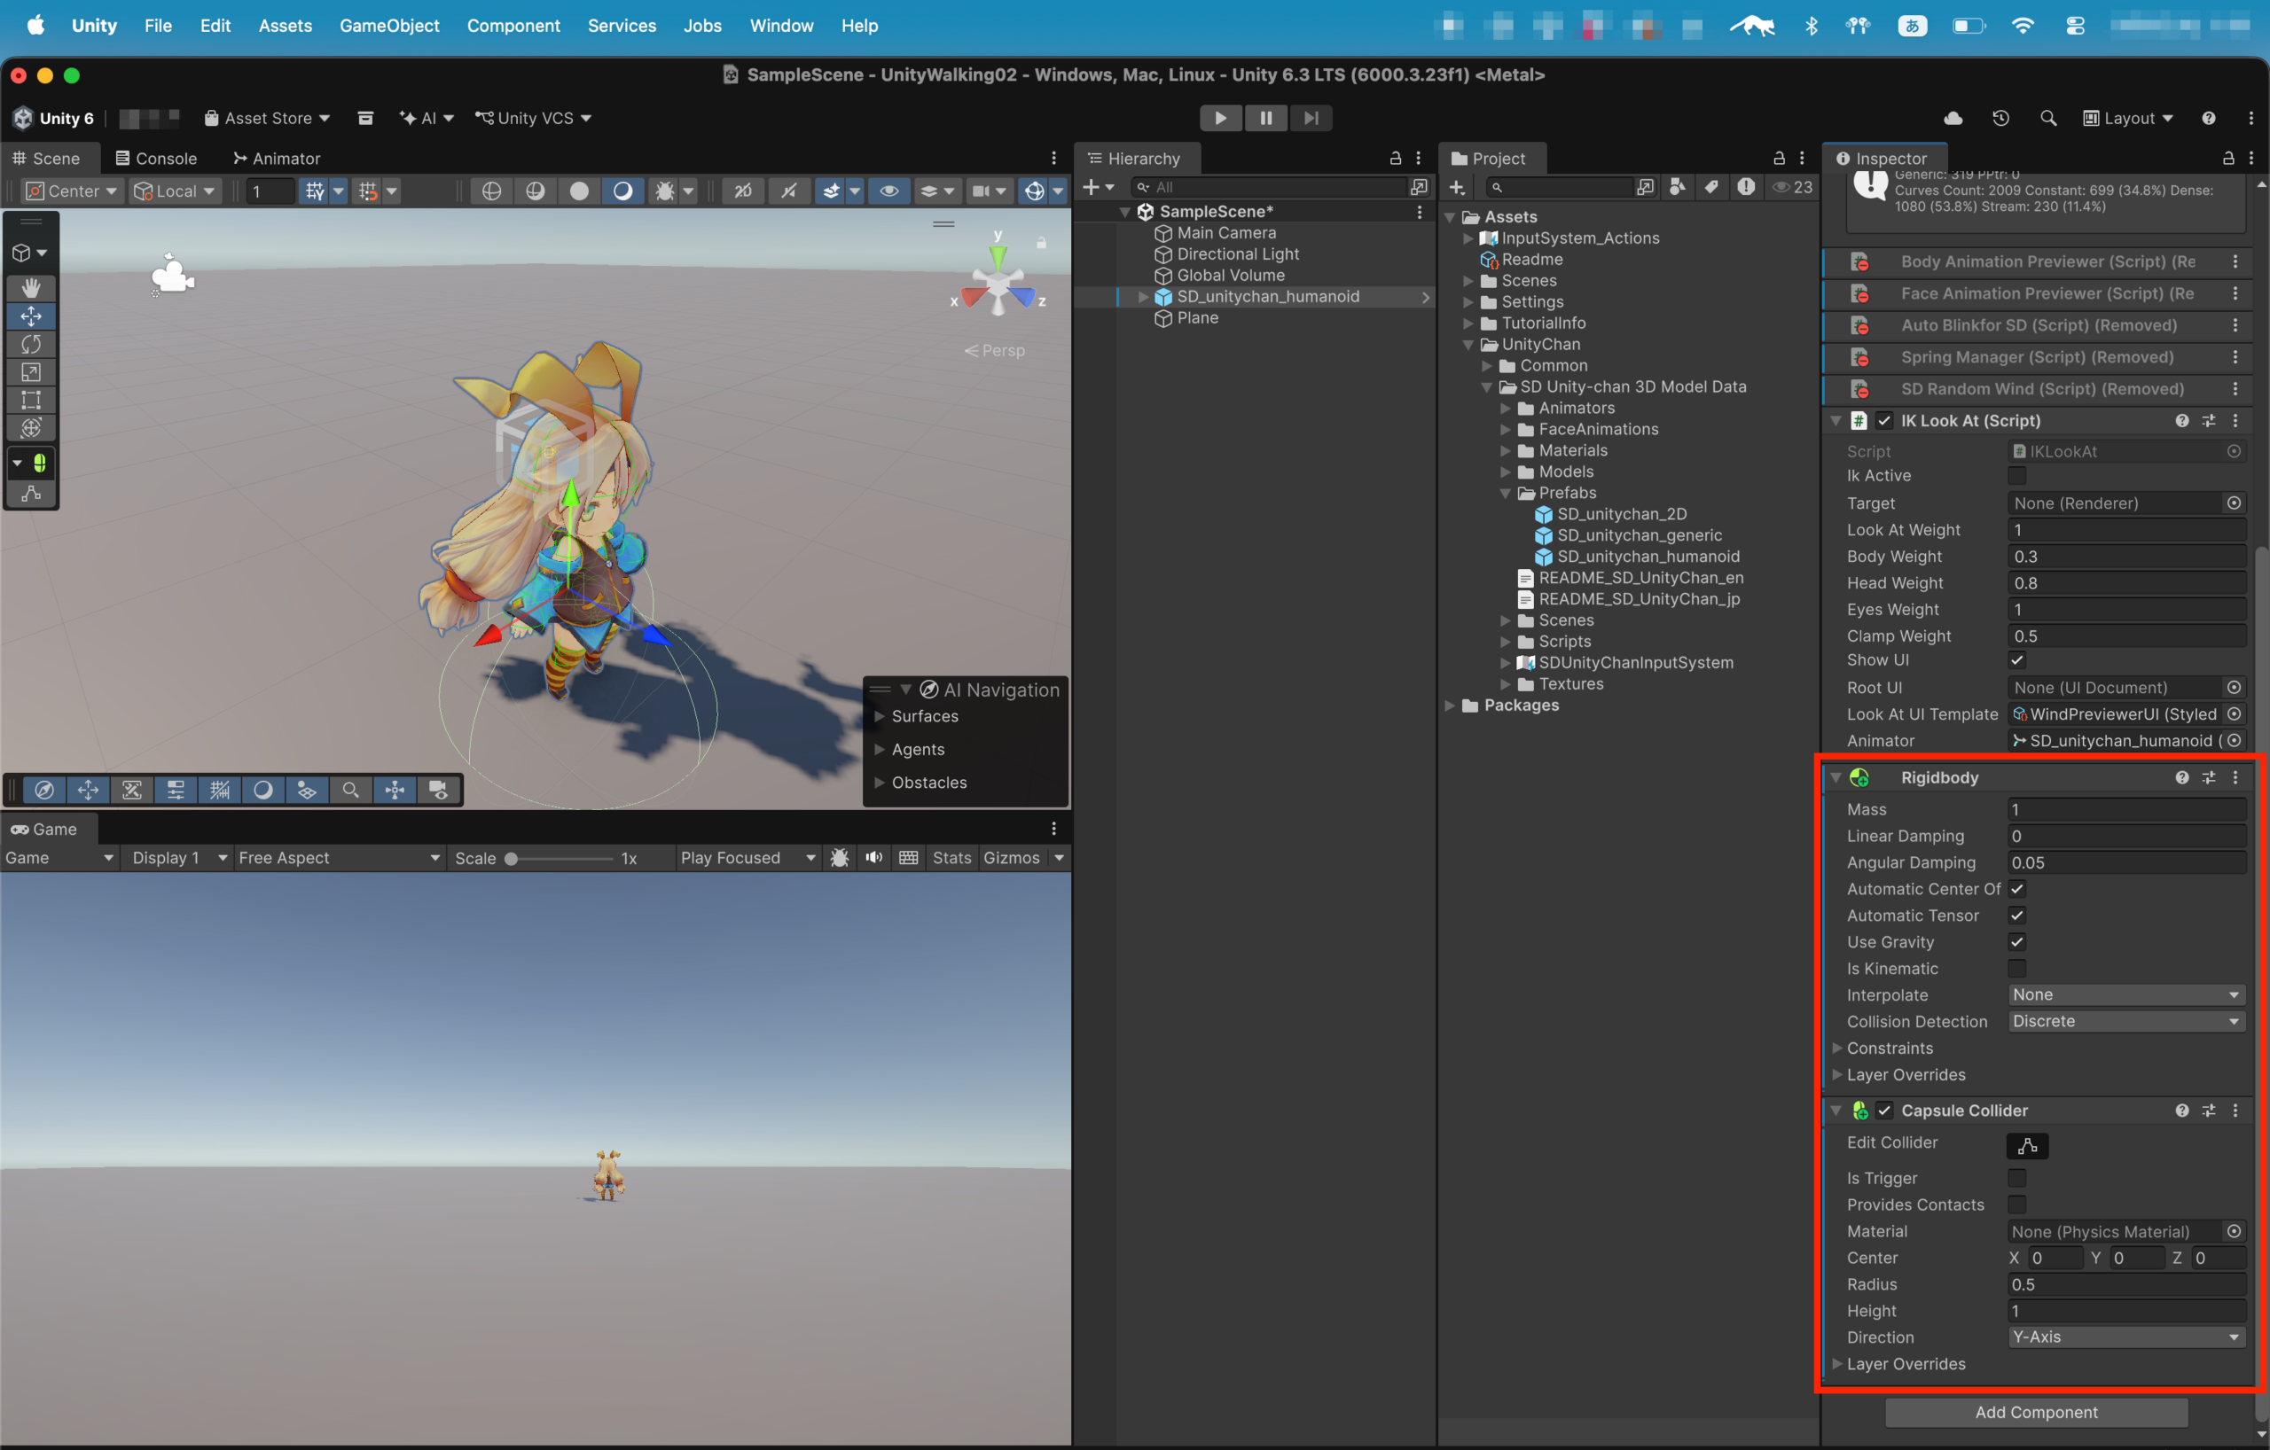Enable the Is Kinematic checkbox
The width and height of the screenshot is (2270, 1450).
[x=2016, y=969]
